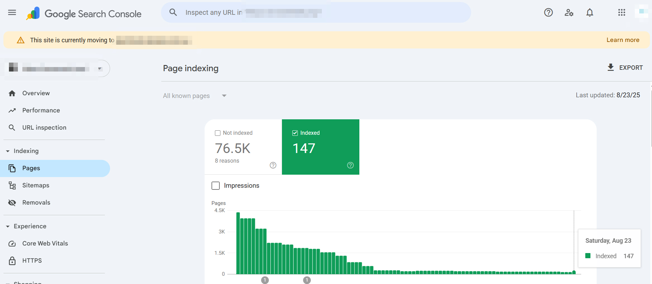
Task: Open the All known pages dropdown
Action: pyautogui.click(x=195, y=96)
